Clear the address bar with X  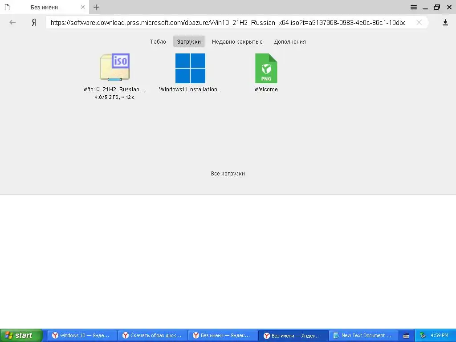(419, 22)
